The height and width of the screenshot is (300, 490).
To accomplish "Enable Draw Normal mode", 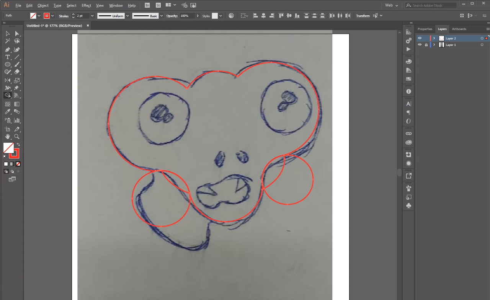I will pos(7,171).
